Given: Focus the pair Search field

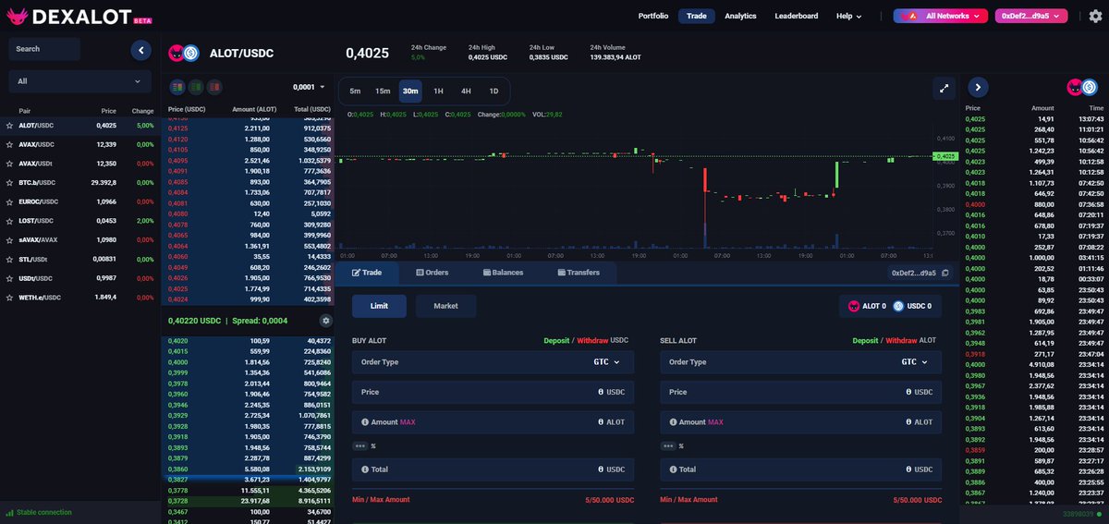Looking at the screenshot, I should tap(44, 49).
